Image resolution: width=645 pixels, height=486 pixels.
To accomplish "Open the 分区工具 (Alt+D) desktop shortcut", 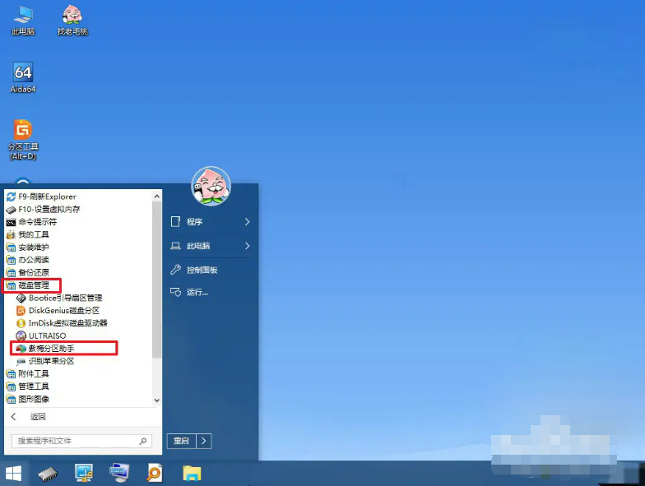I will [x=22, y=136].
